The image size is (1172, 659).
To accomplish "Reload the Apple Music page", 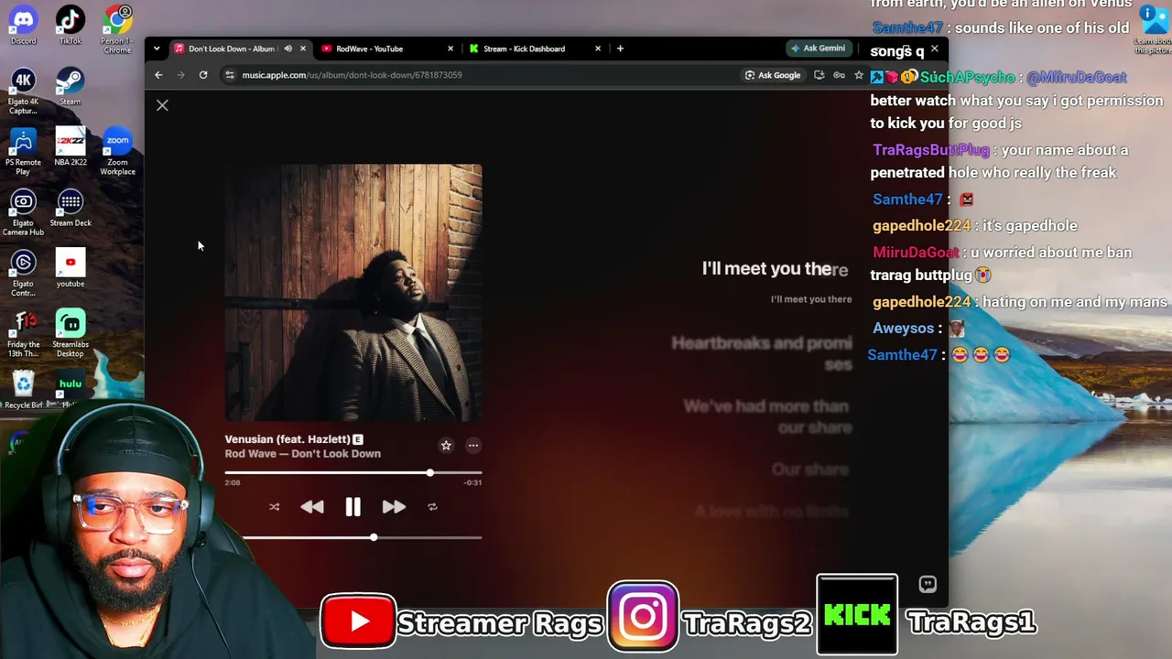I will point(203,75).
